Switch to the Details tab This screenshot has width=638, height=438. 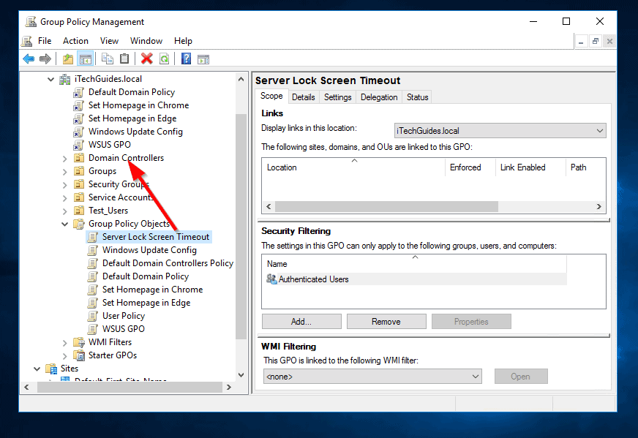coord(304,97)
